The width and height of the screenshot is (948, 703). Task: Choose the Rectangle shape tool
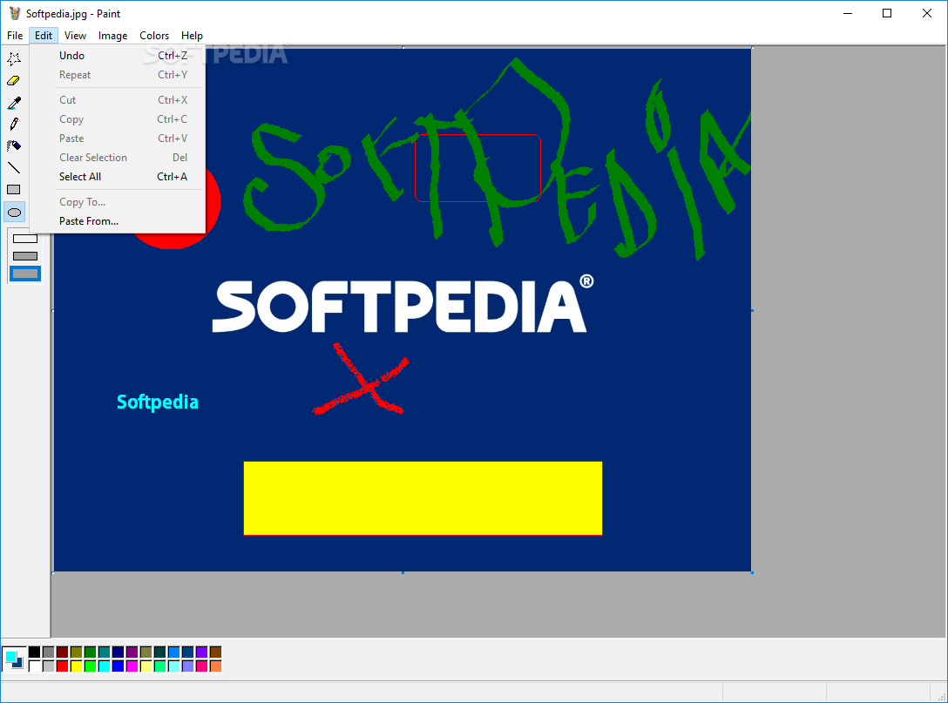(x=14, y=190)
